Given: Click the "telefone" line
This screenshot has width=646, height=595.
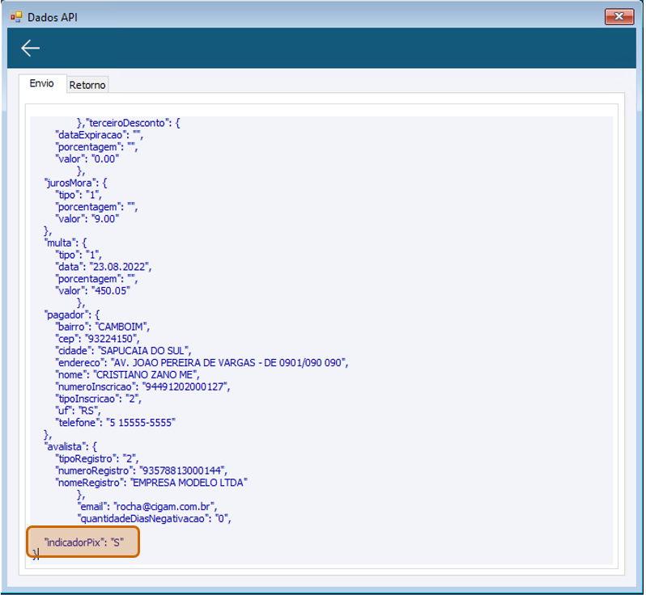Looking at the screenshot, I should [x=115, y=423].
